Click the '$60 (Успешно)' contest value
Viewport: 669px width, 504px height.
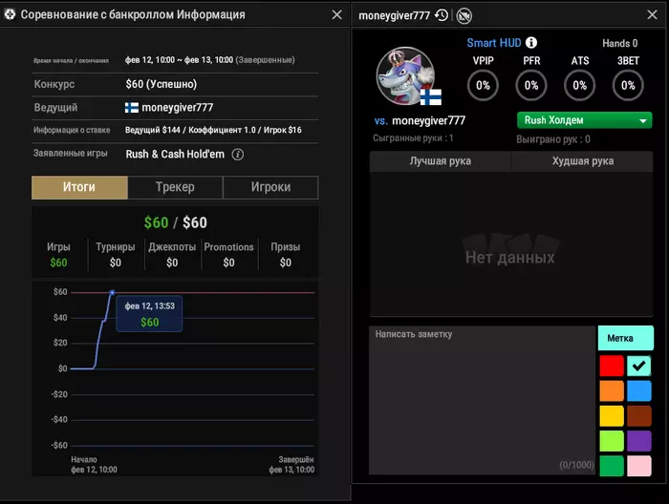(x=162, y=84)
